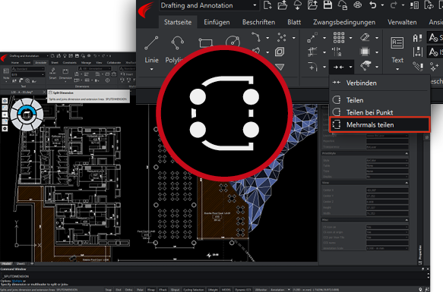Viewport: 443px width, 292px height.
Task: Select the Model tab below drawing area
Action: tap(6, 264)
